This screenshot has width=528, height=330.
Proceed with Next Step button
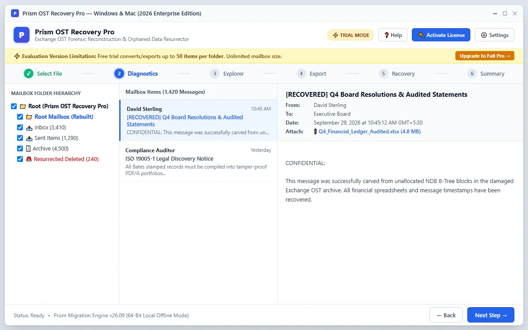tap(491, 315)
